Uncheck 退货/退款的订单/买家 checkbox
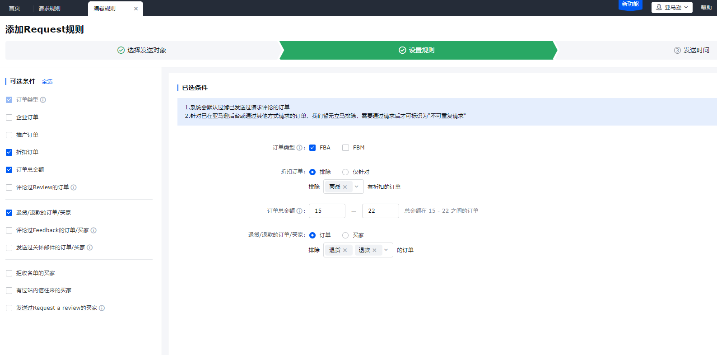The height and width of the screenshot is (355, 717). (x=9, y=213)
